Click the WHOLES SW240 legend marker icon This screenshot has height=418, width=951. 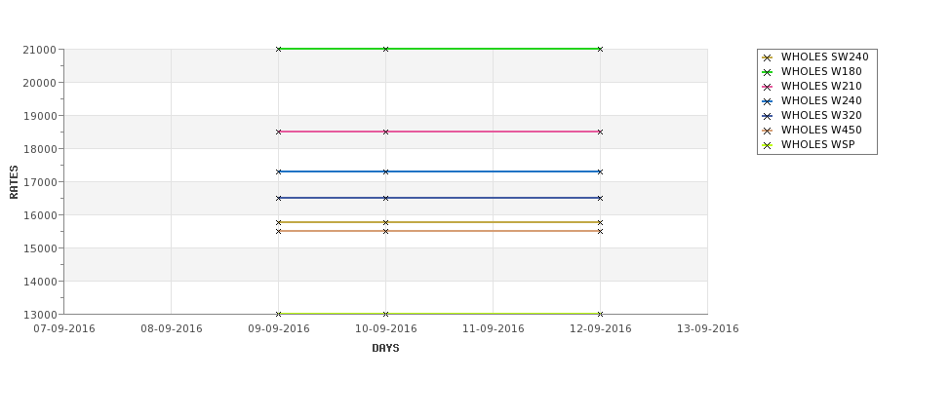pyautogui.click(x=768, y=57)
